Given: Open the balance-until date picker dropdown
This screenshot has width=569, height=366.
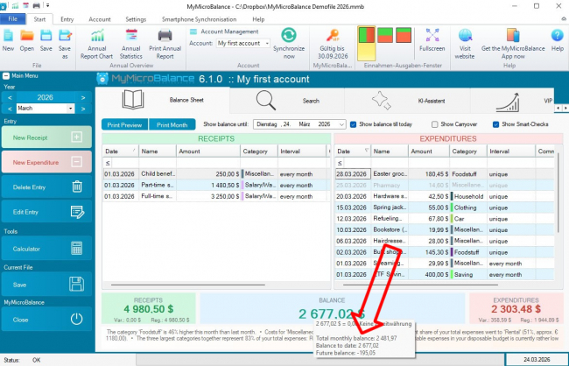Looking at the screenshot, I should (341, 124).
